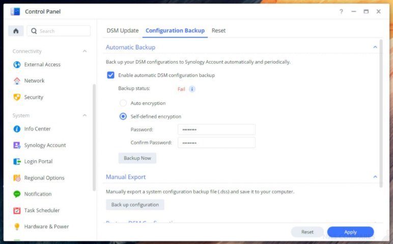Click the backup status info icon
Viewport: 393px width, 244px height.
[192, 89]
